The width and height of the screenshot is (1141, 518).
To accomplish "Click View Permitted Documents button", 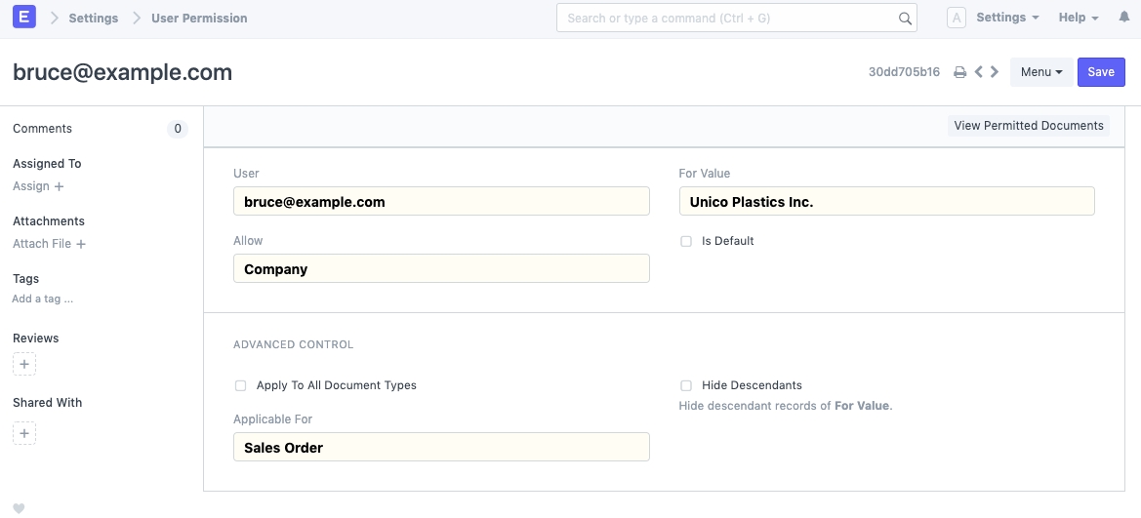I will pyautogui.click(x=1028, y=126).
